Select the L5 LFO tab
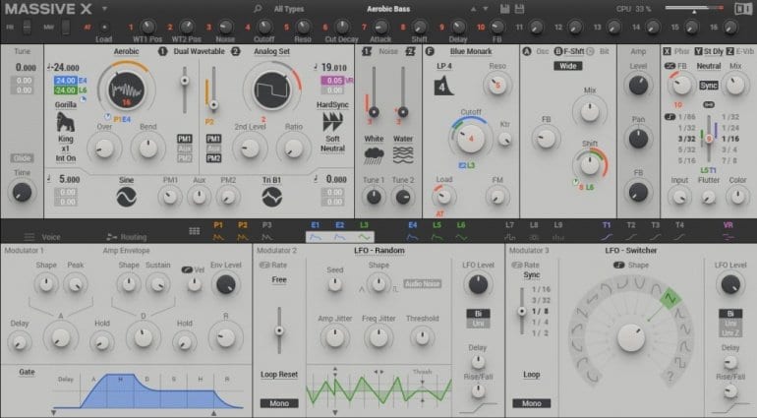This screenshot has height=418, width=757. [x=437, y=231]
